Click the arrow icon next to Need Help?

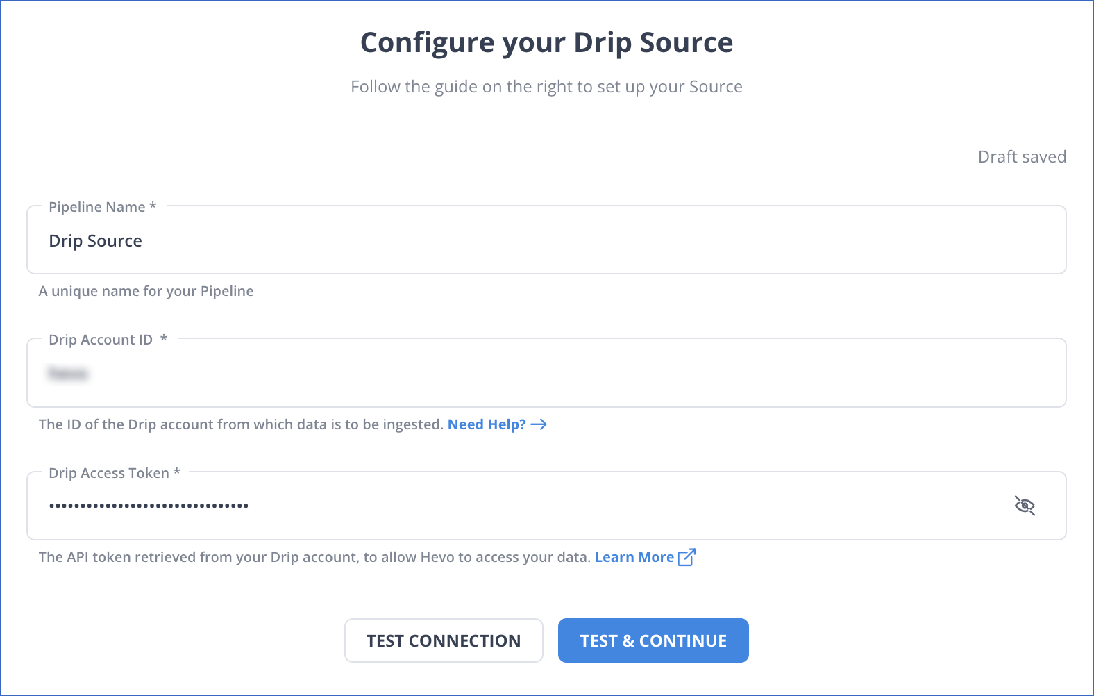tap(539, 424)
